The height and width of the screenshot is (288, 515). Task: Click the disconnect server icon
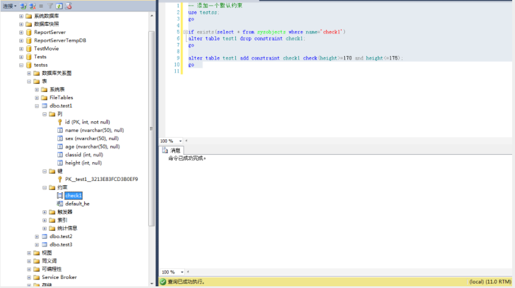point(32,6)
